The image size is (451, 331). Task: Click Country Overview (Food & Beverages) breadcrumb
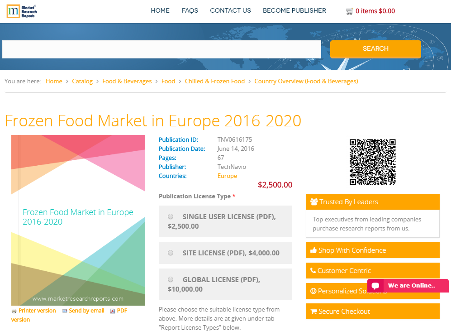306,81
